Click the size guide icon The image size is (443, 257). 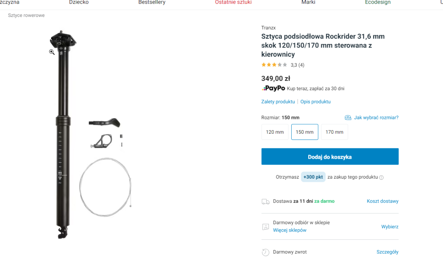pos(348,118)
